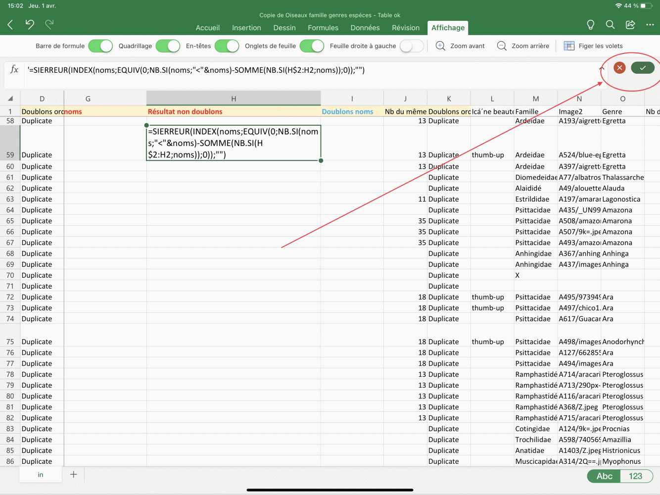Undo the last action

point(30,24)
